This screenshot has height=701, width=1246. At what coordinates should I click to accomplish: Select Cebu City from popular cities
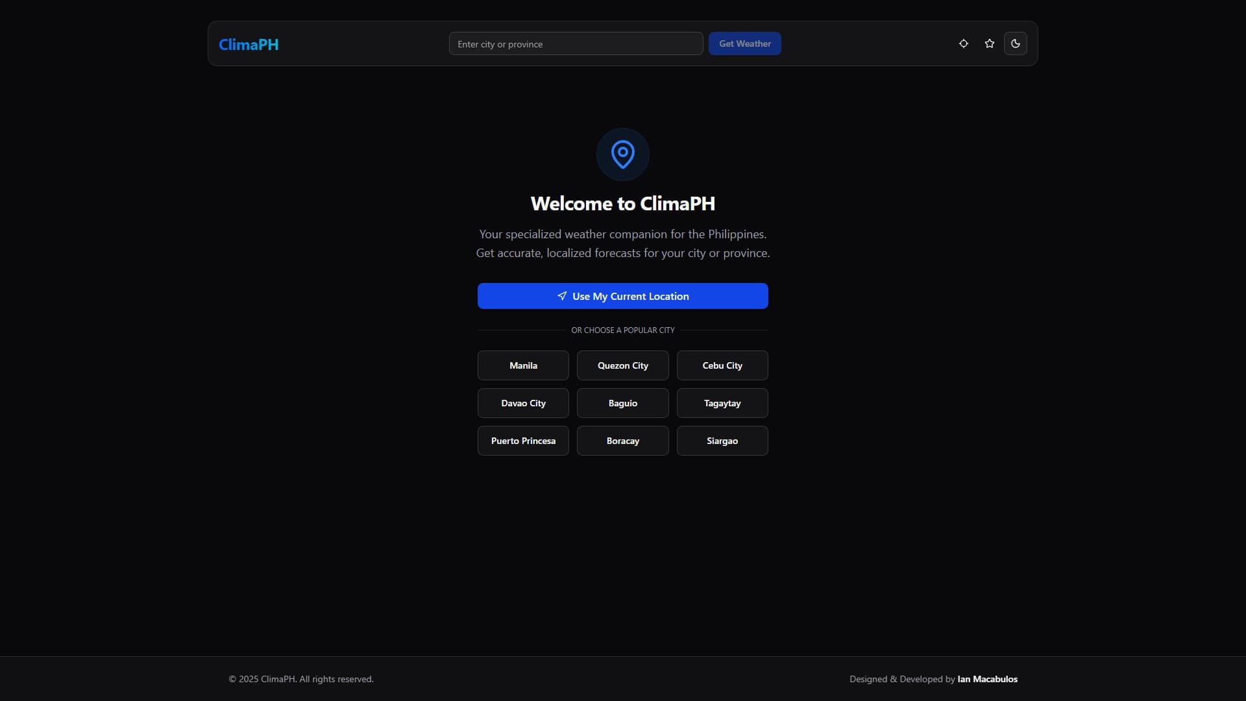click(x=722, y=365)
